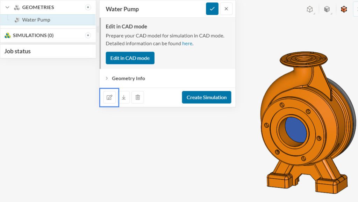
Task: Collapse the GEOMETRIES tree section
Action: [x=7, y=7]
